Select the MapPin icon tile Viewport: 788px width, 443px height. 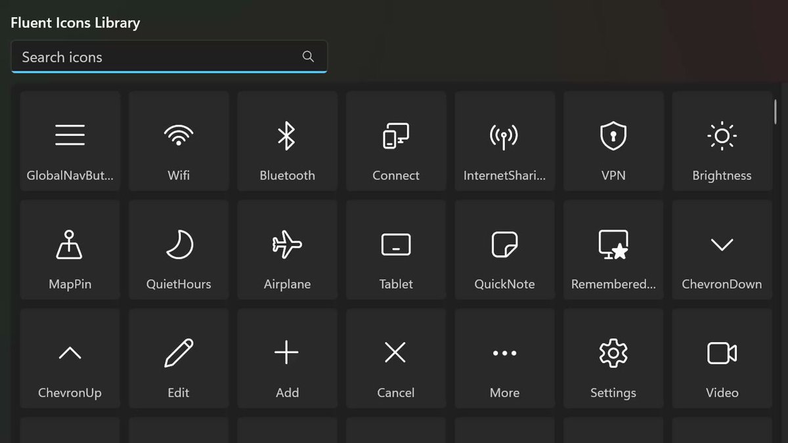click(70, 250)
